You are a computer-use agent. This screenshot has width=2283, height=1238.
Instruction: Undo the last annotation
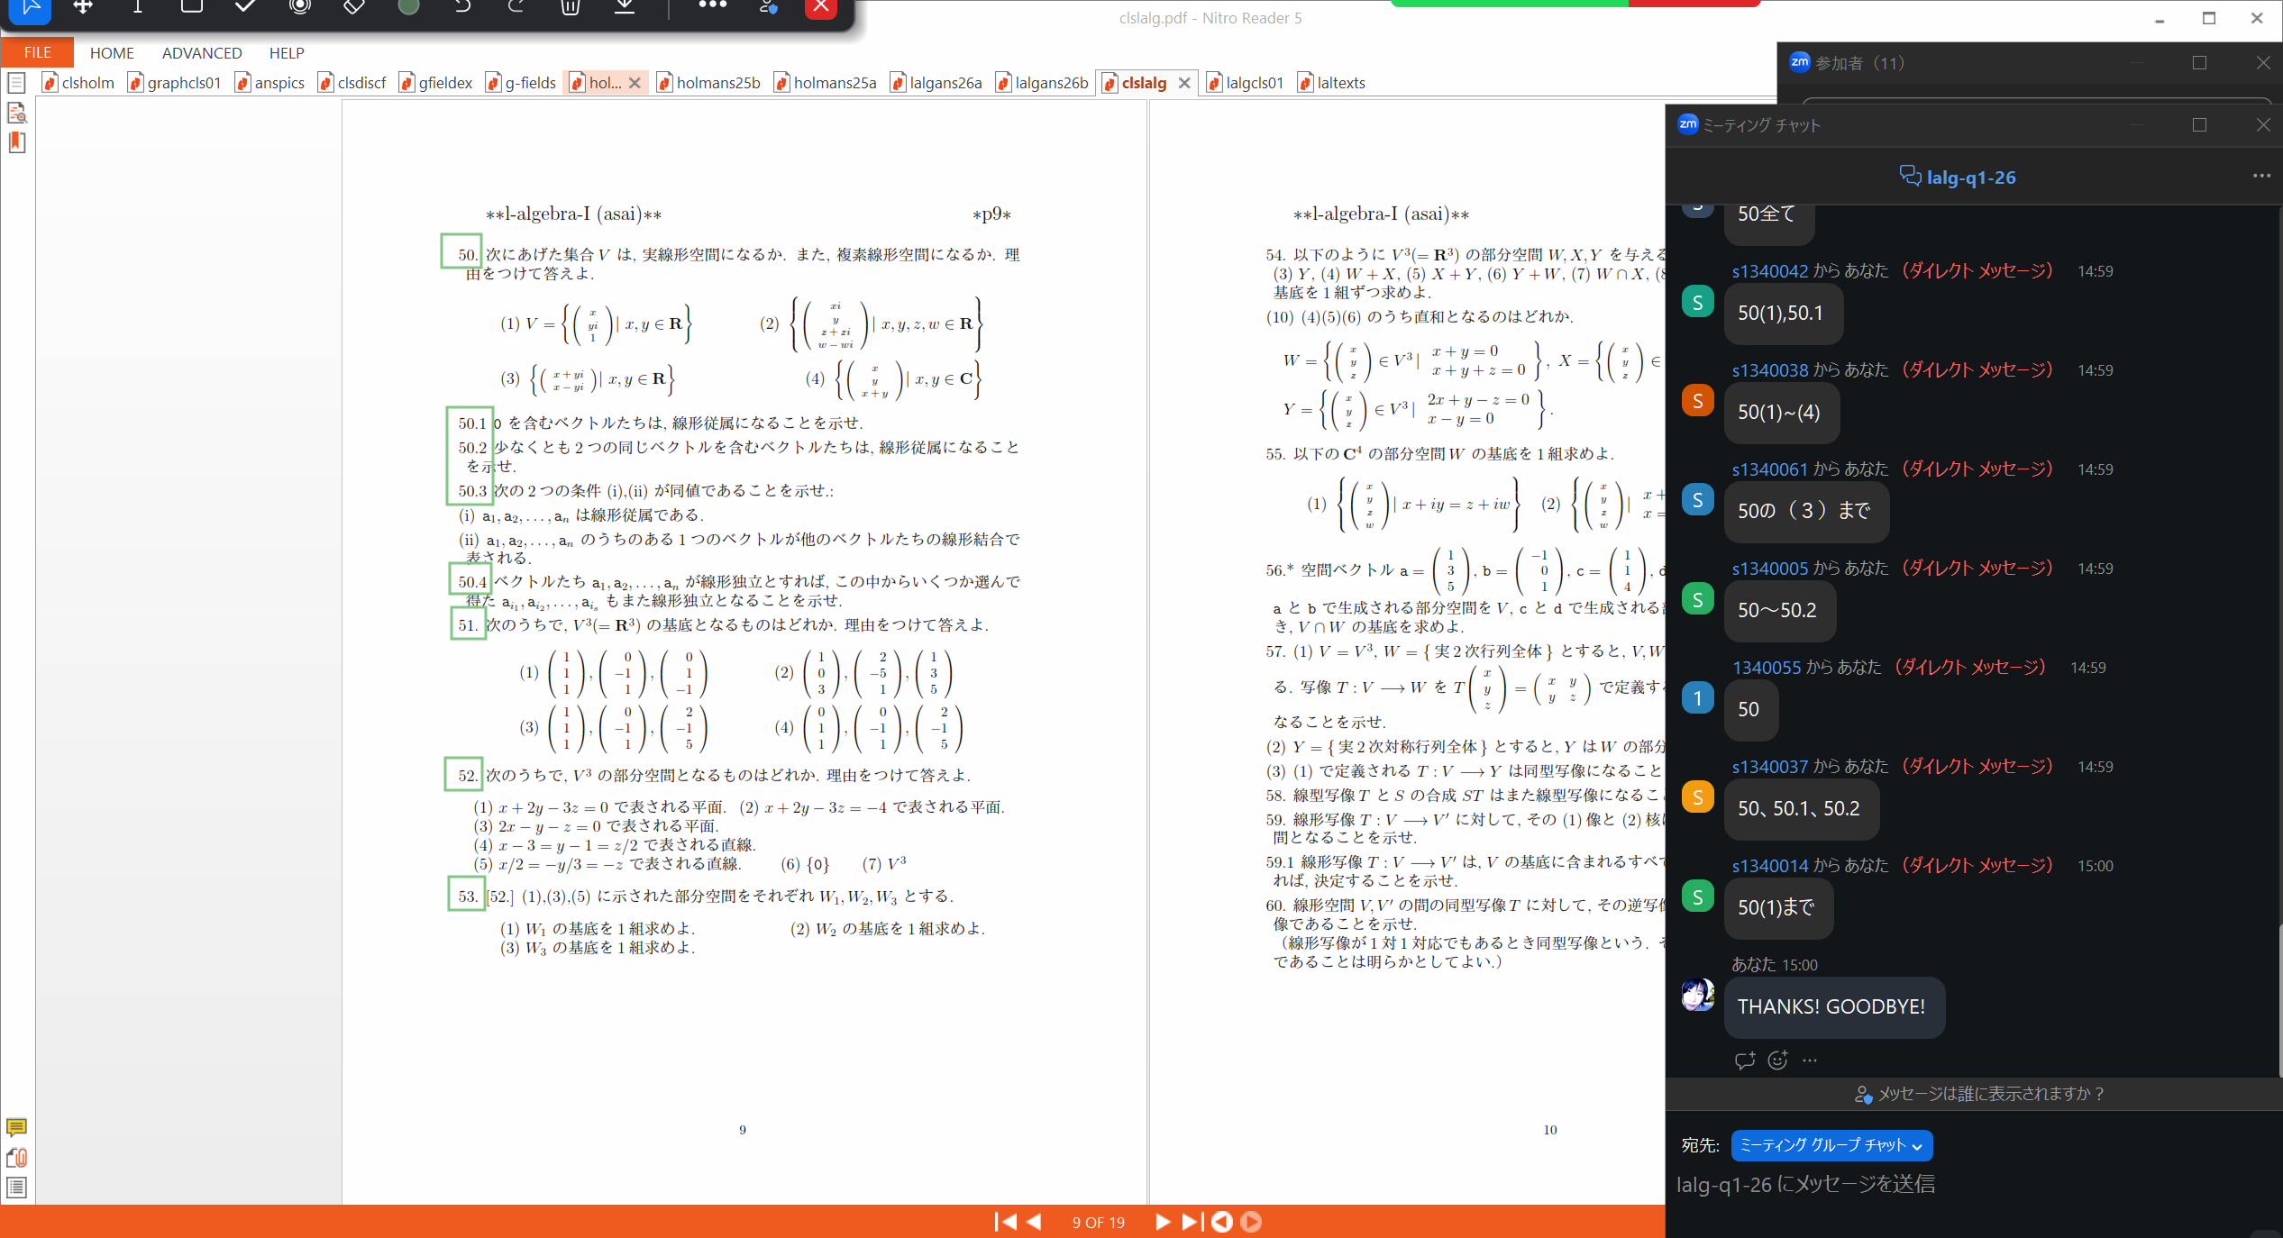(x=462, y=7)
